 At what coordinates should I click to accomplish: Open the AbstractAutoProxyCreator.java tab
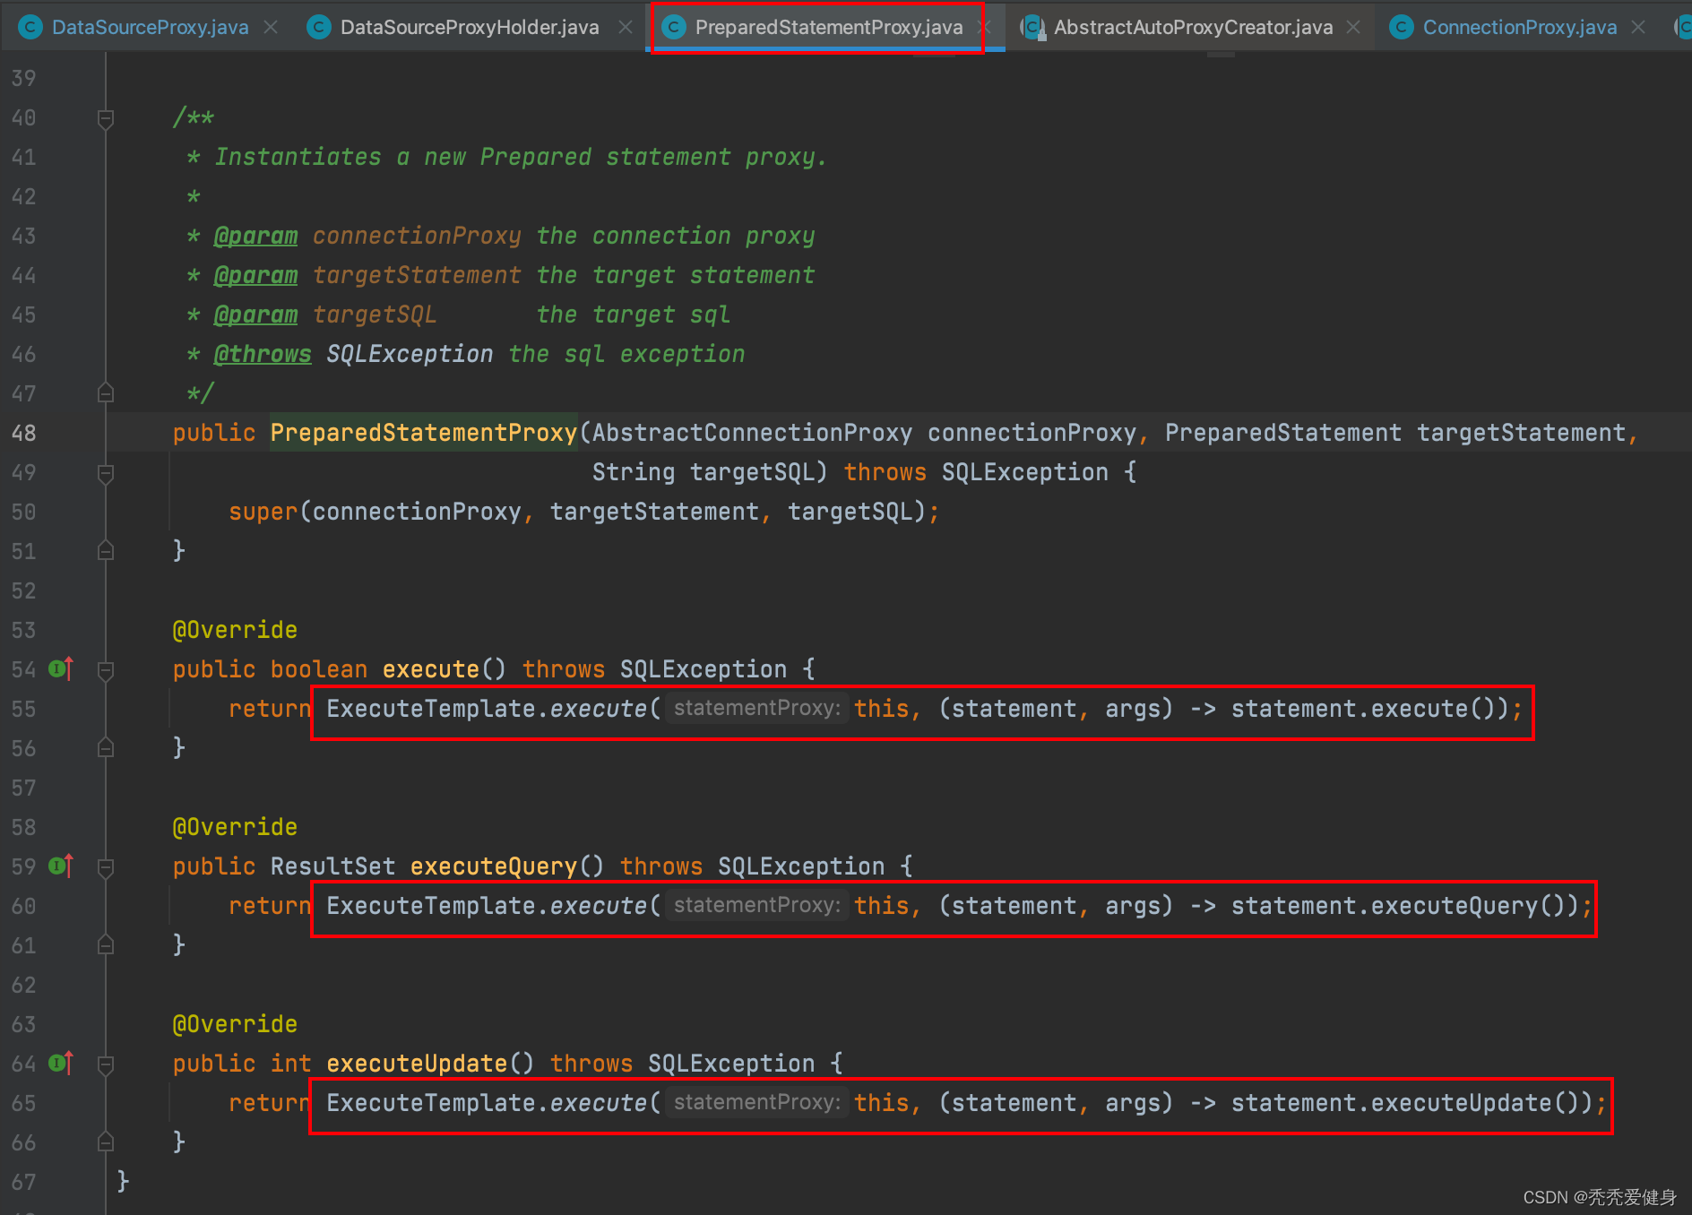coord(1193,27)
